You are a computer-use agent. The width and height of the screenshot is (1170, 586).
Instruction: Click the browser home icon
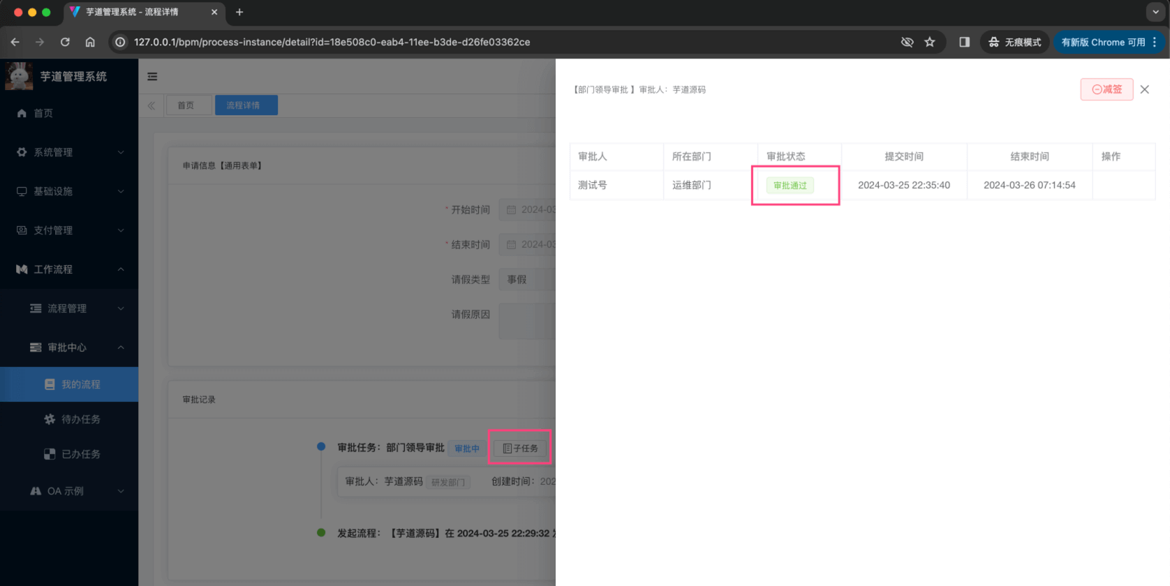(x=90, y=42)
